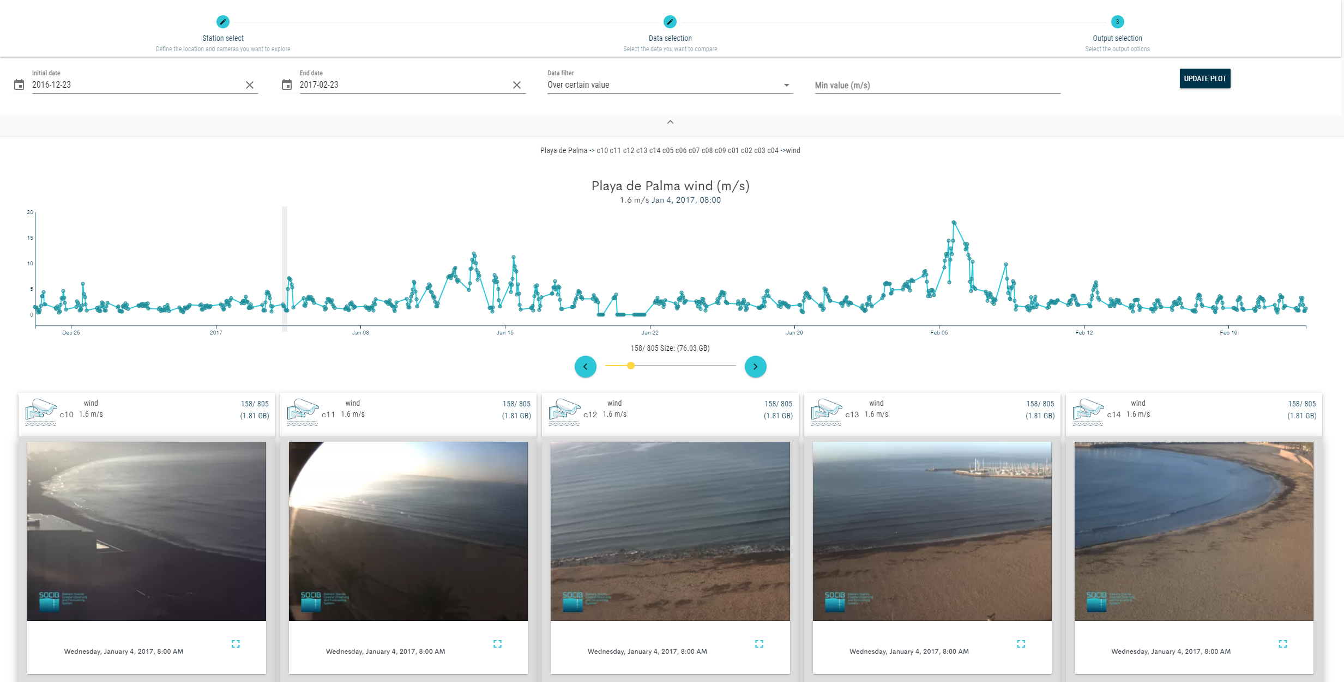Expand the c12 snapshot to fullscreen
1344x682 pixels.
pyautogui.click(x=759, y=643)
